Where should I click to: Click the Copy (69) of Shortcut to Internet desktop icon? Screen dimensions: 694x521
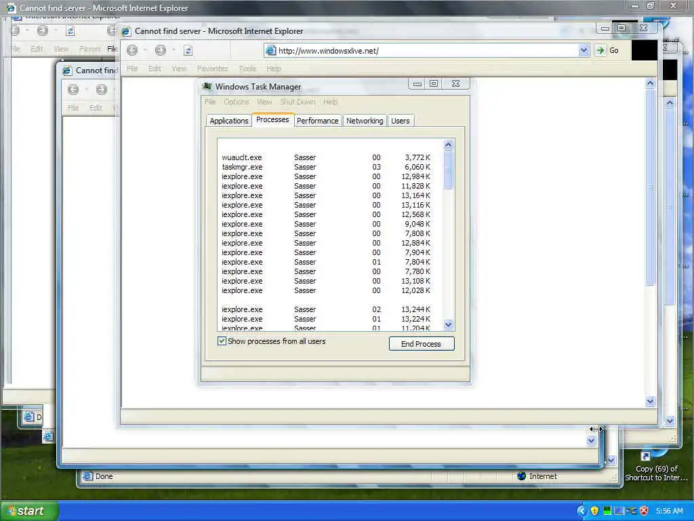point(656,465)
